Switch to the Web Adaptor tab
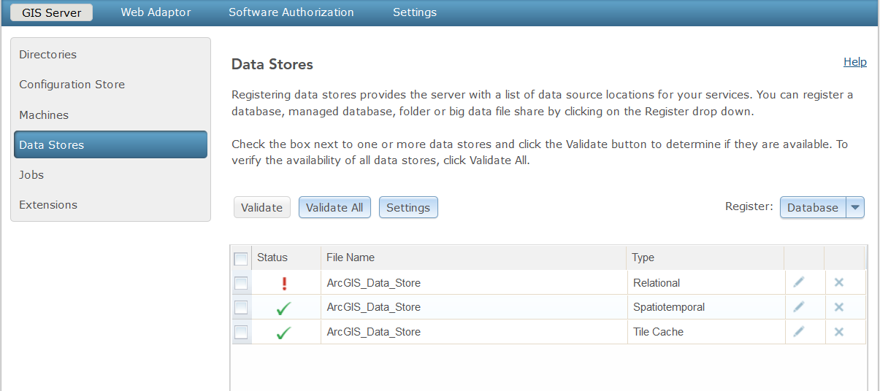Screen dimensions: 880x391 tap(156, 12)
